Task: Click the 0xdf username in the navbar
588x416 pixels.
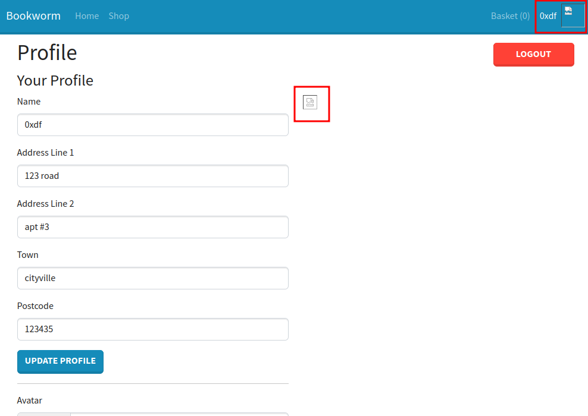Action: pyautogui.click(x=548, y=16)
